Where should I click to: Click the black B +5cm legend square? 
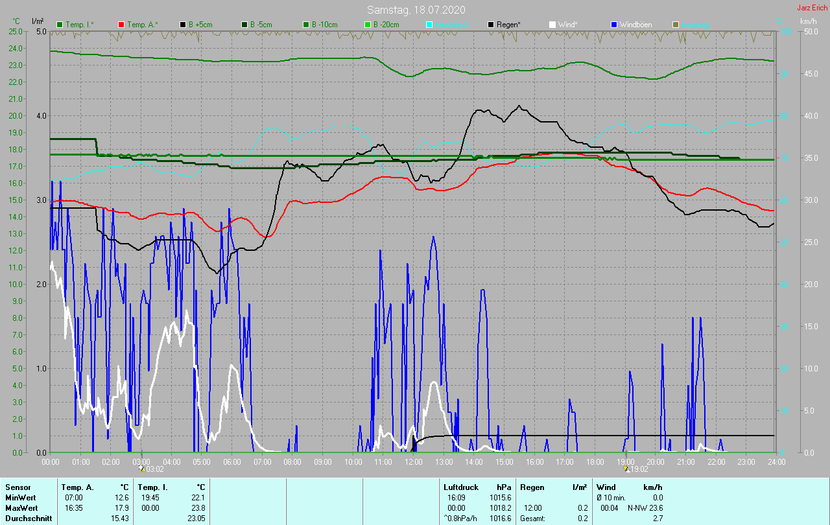pos(184,25)
